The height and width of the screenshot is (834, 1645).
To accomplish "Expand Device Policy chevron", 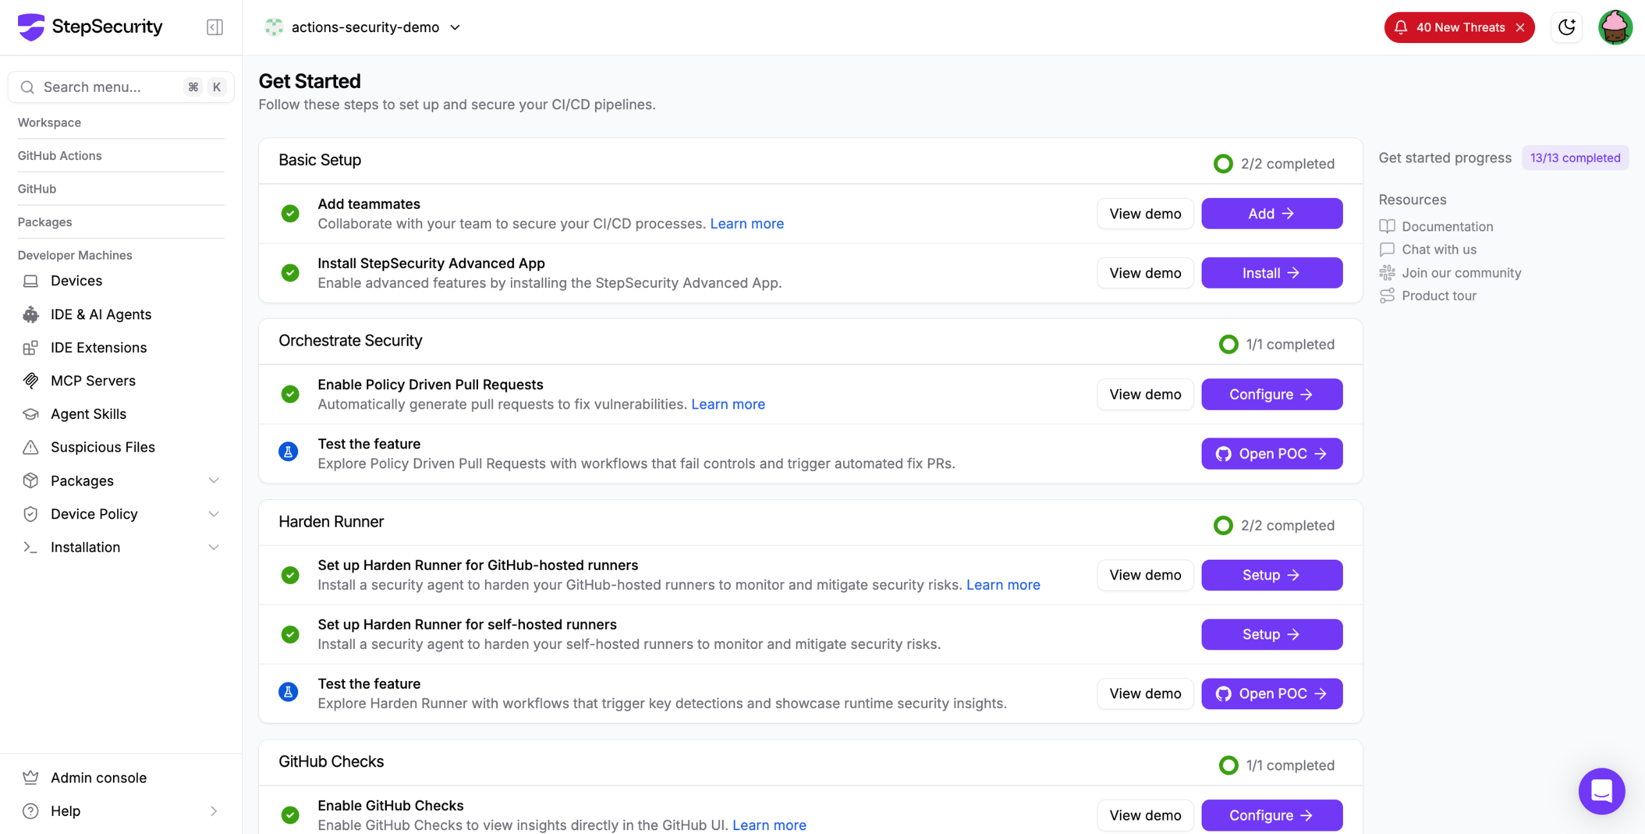I will [x=214, y=514].
